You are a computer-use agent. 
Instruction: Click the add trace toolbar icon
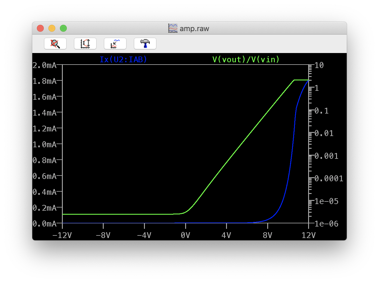pyautogui.click(x=115, y=44)
